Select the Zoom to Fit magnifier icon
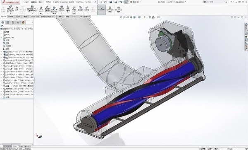Screen dimensions: 248x150 121,17
